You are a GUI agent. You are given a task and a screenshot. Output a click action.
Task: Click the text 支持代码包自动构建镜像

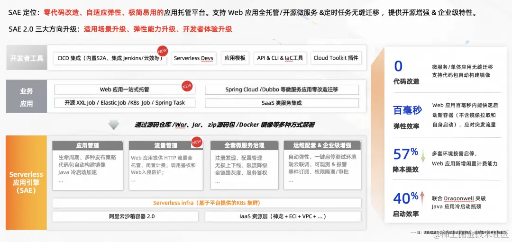coord(461,75)
